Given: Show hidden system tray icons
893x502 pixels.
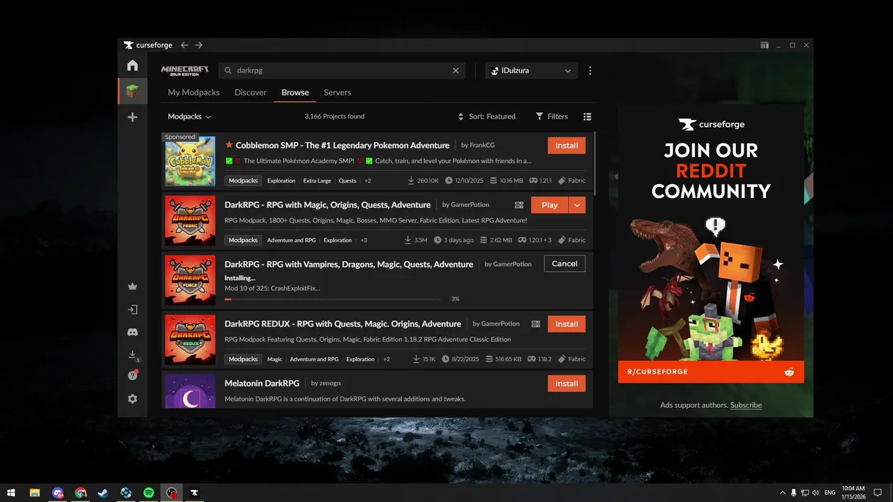Looking at the screenshot, I should click(782, 493).
